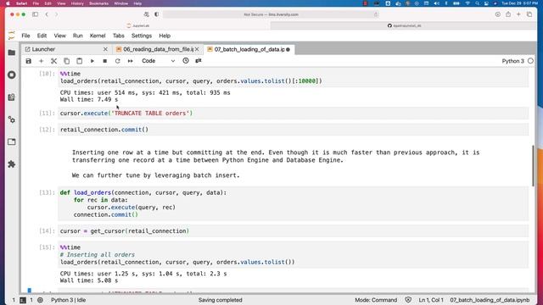This screenshot has height=305, width=543.
Task: Restart kernel and run all cells icon
Action: tap(130, 61)
